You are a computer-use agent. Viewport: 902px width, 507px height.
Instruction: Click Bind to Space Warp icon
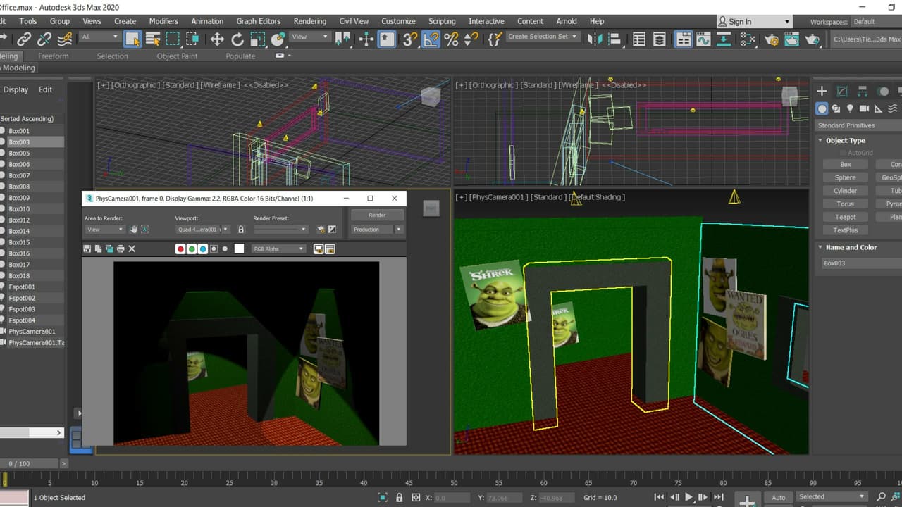click(65, 39)
